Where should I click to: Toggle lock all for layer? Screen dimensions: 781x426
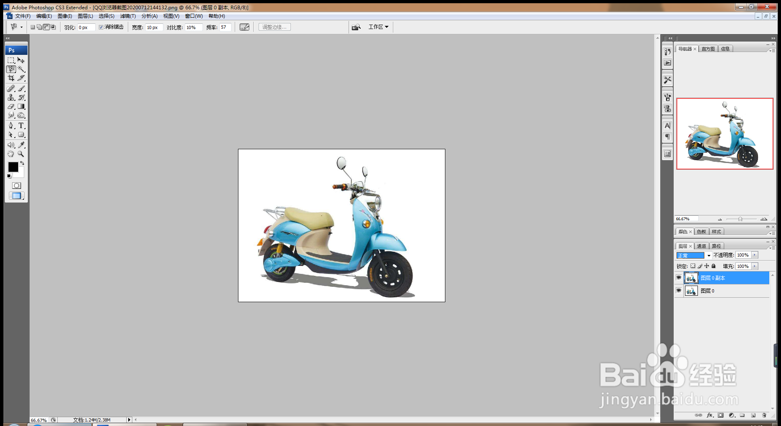click(x=713, y=266)
